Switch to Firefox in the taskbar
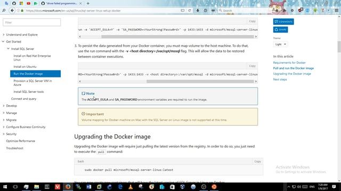341x191 pixels. point(68,187)
